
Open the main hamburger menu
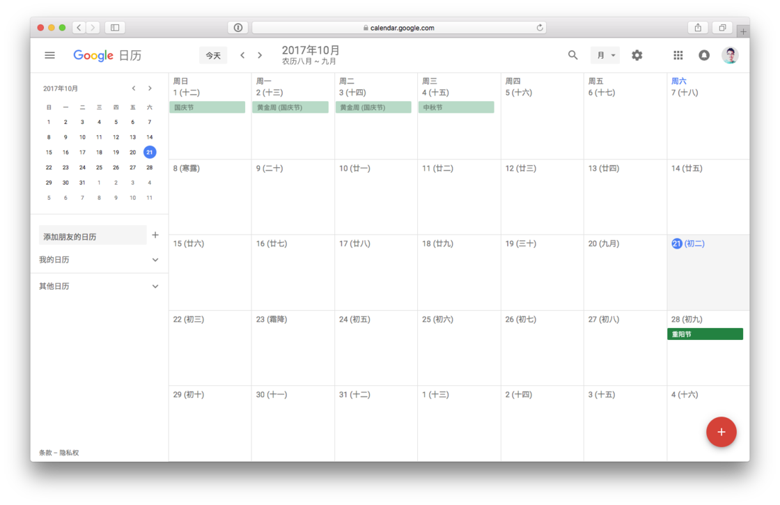(49, 55)
